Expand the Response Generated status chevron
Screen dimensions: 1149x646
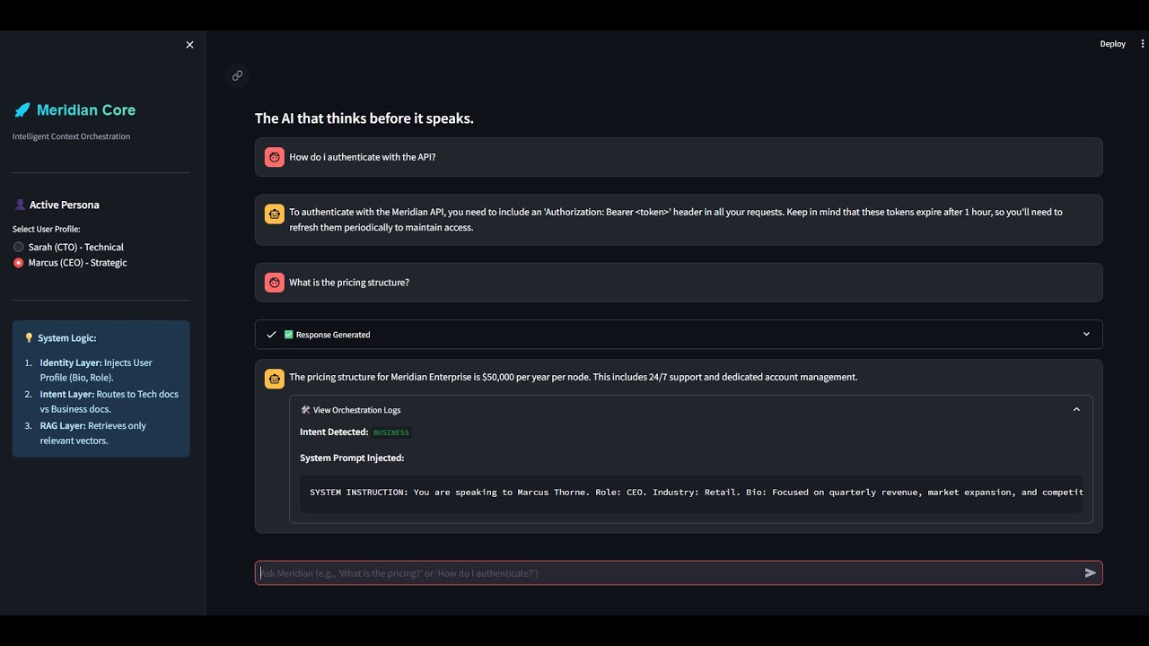point(1086,335)
